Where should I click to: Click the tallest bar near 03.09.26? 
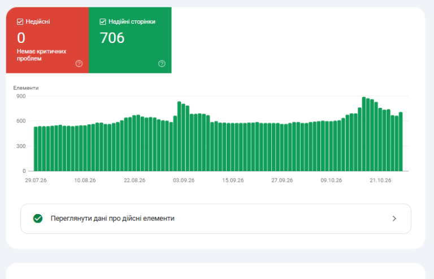179,136
